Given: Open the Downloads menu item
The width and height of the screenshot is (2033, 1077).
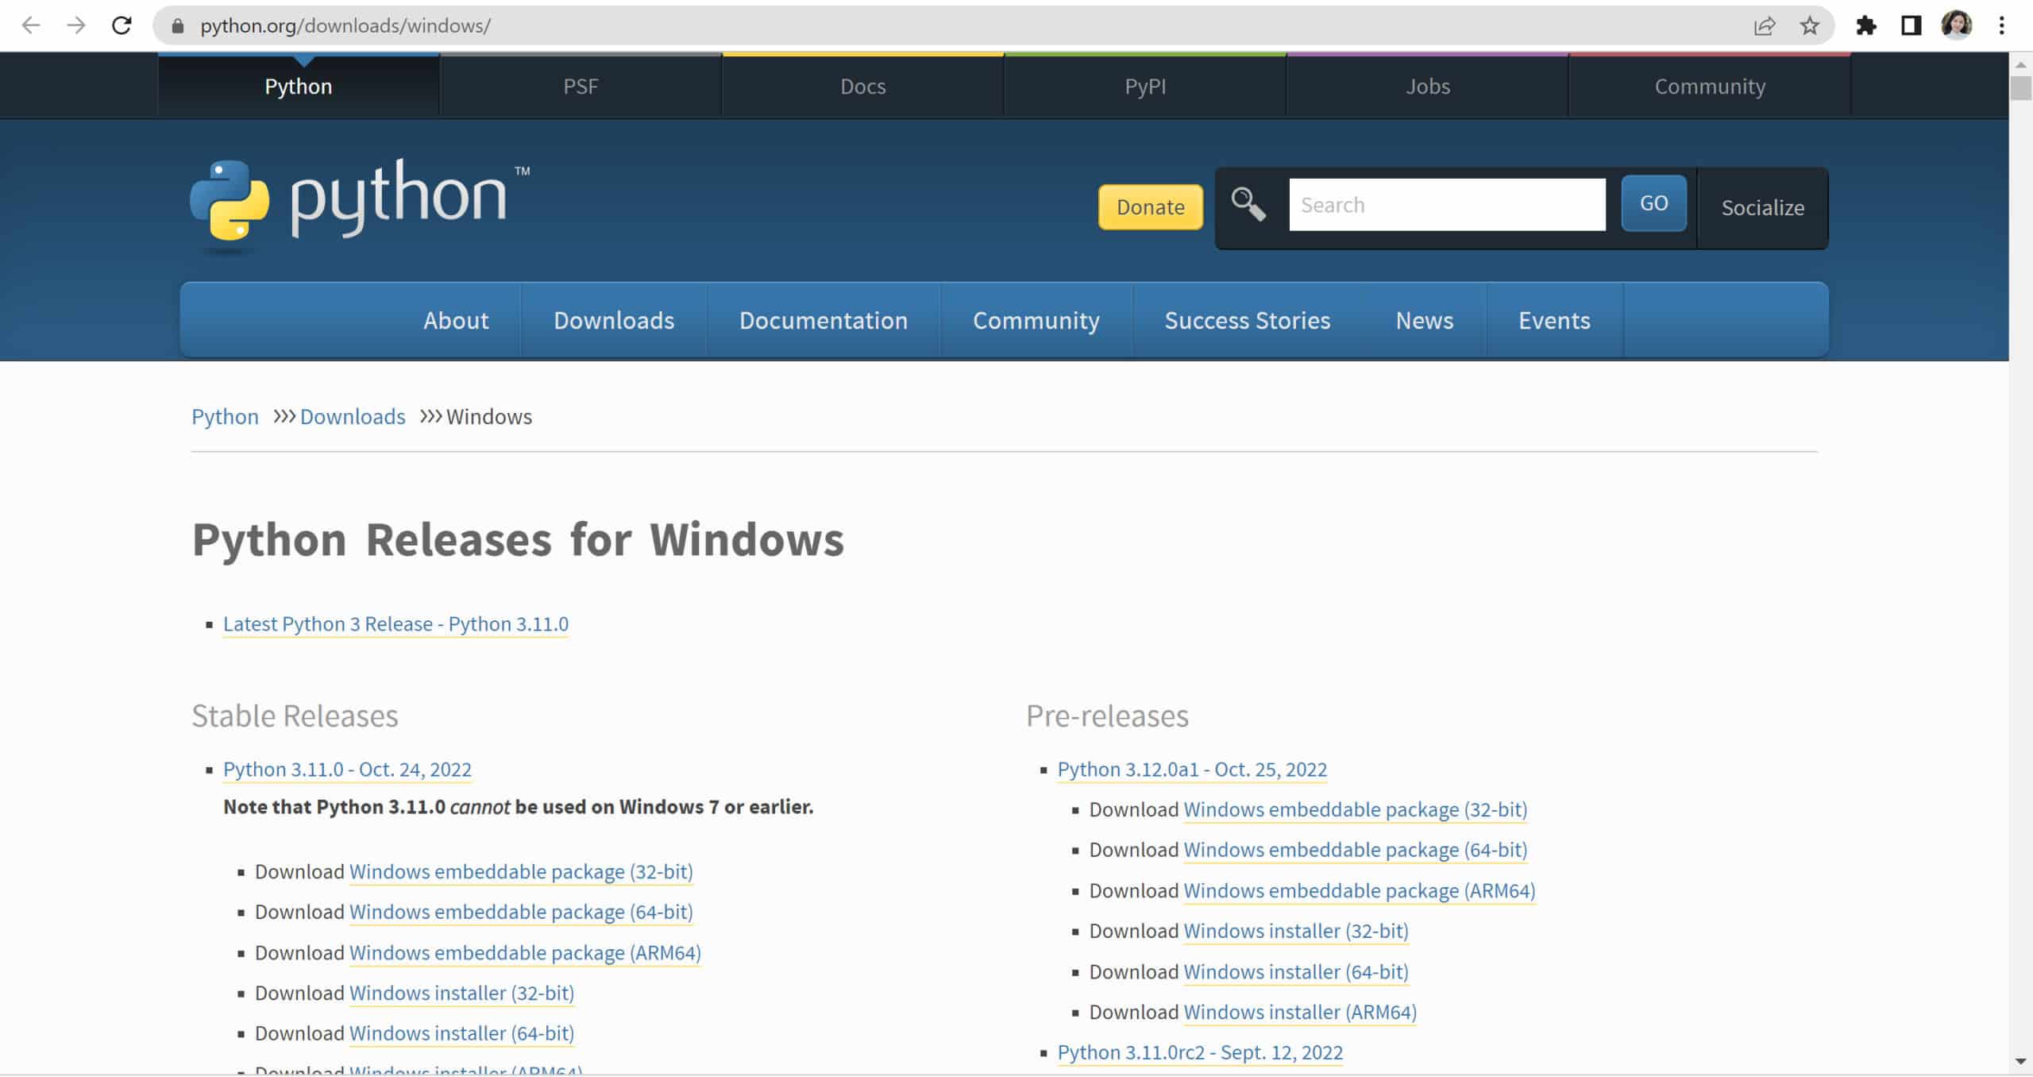Looking at the screenshot, I should point(615,318).
